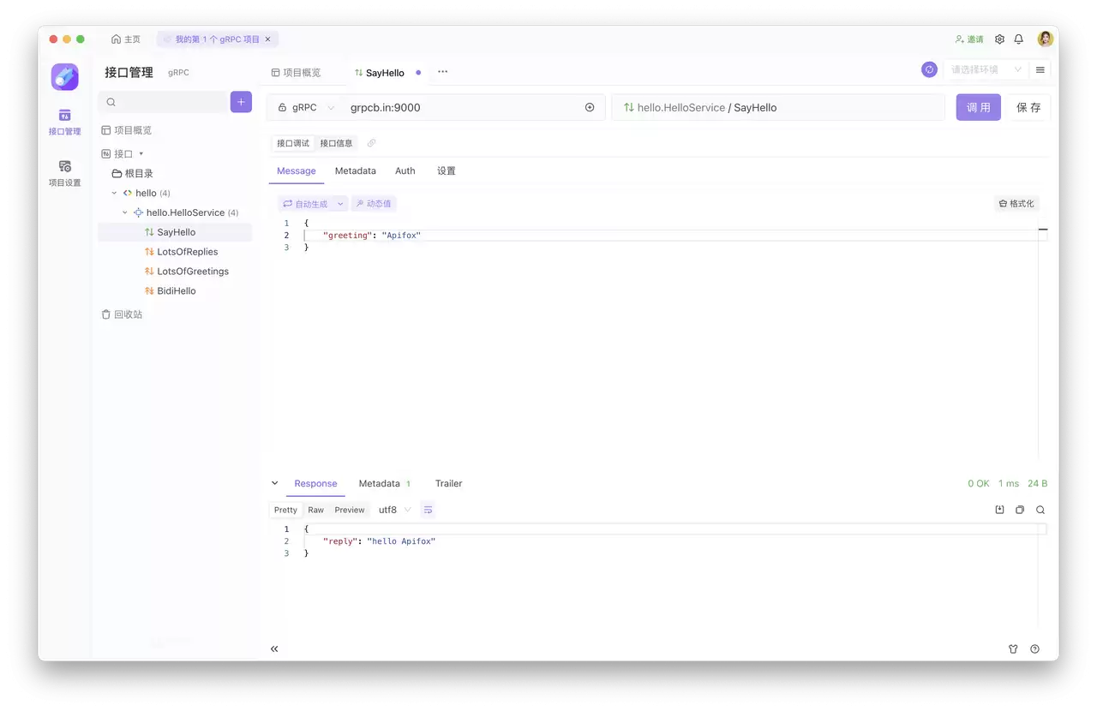The image size is (1097, 711).
Task: Open settings gear icon in title bar
Action: 999,39
